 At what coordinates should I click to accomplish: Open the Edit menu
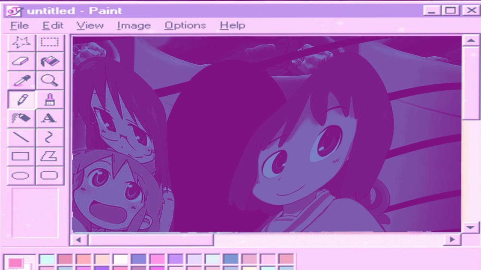point(53,25)
